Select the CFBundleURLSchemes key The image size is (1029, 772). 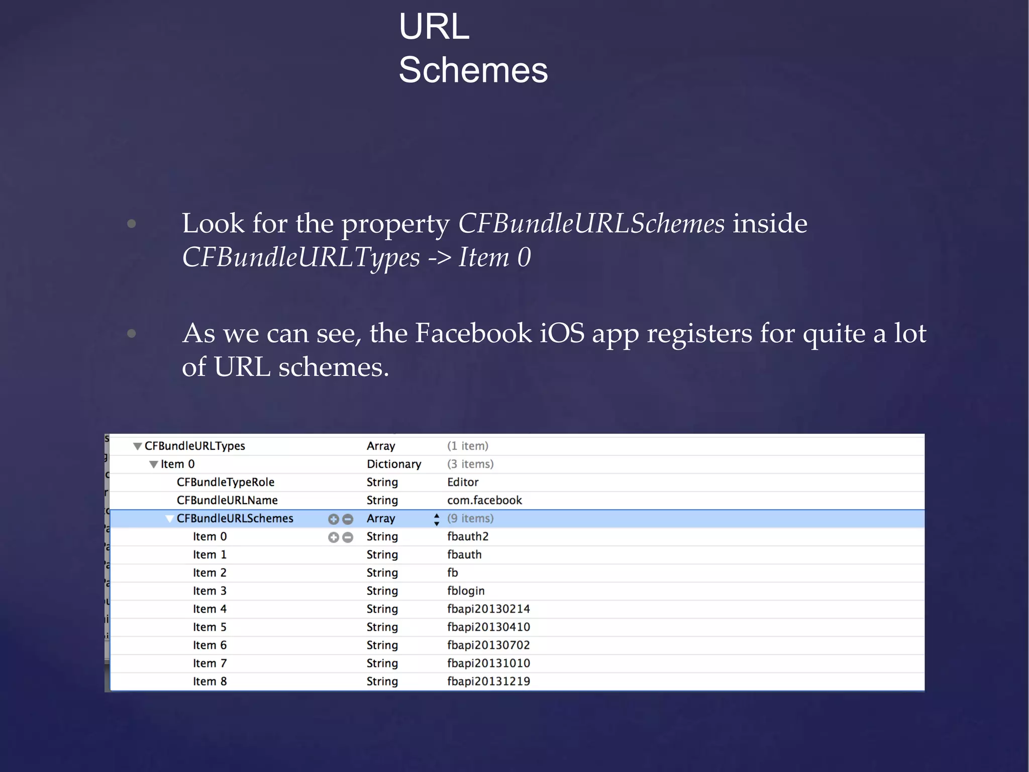[x=235, y=518]
